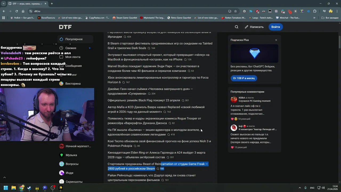Open Chrome profile avatar

331,11
